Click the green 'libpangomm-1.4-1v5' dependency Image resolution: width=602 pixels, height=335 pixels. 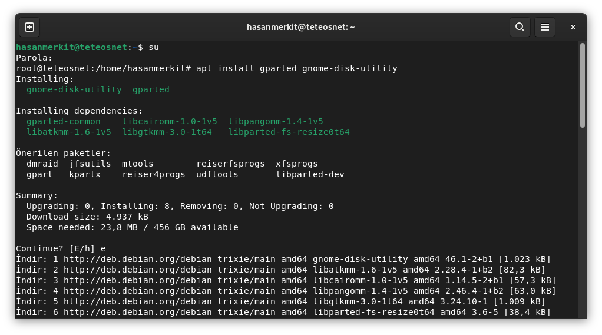coord(276,121)
